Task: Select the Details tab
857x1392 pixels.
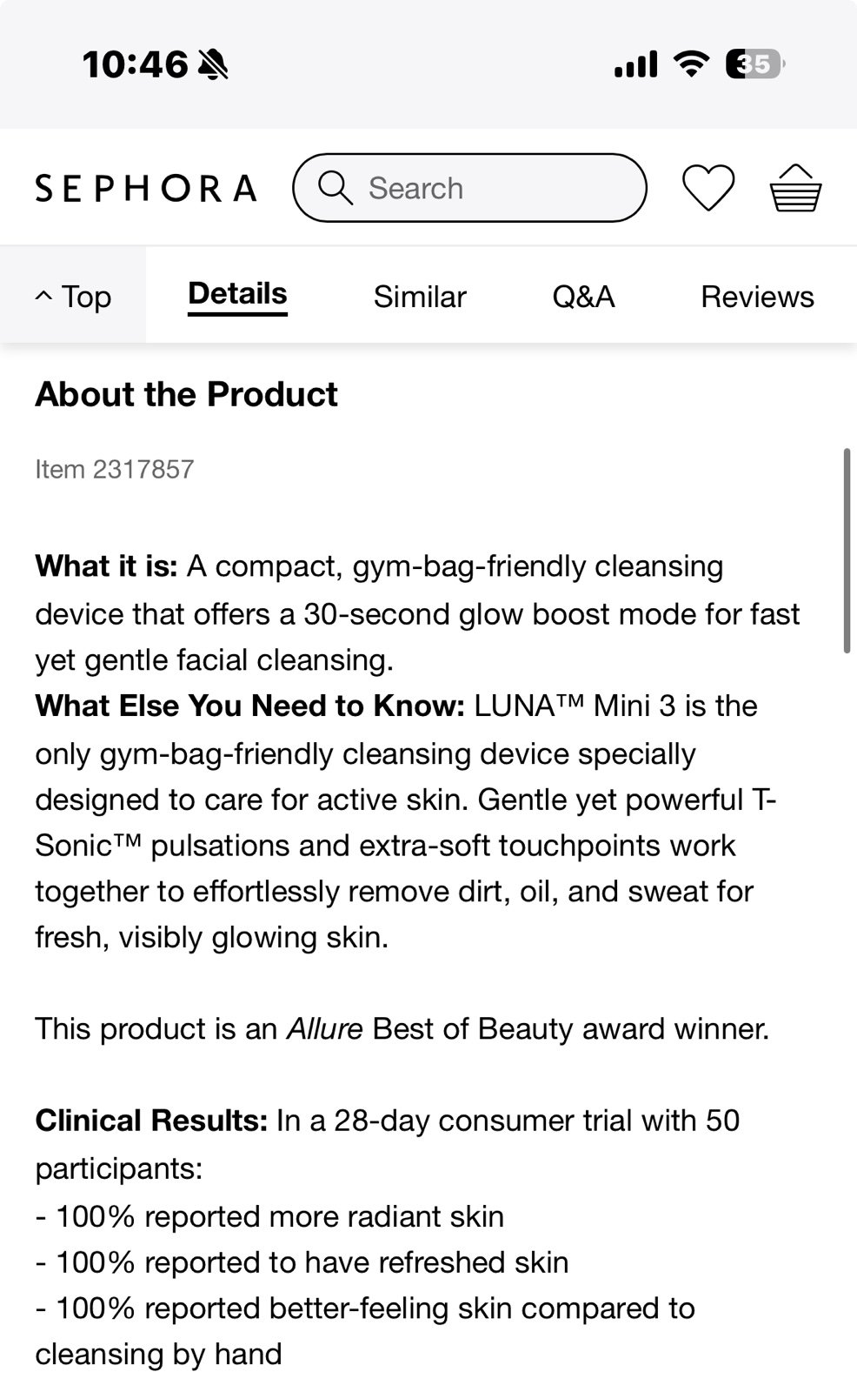Action: coord(237,296)
